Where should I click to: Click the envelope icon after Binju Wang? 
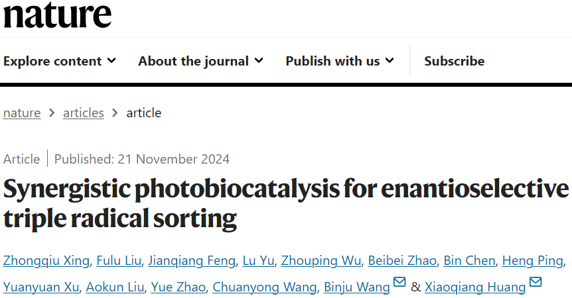pyautogui.click(x=399, y=281)
